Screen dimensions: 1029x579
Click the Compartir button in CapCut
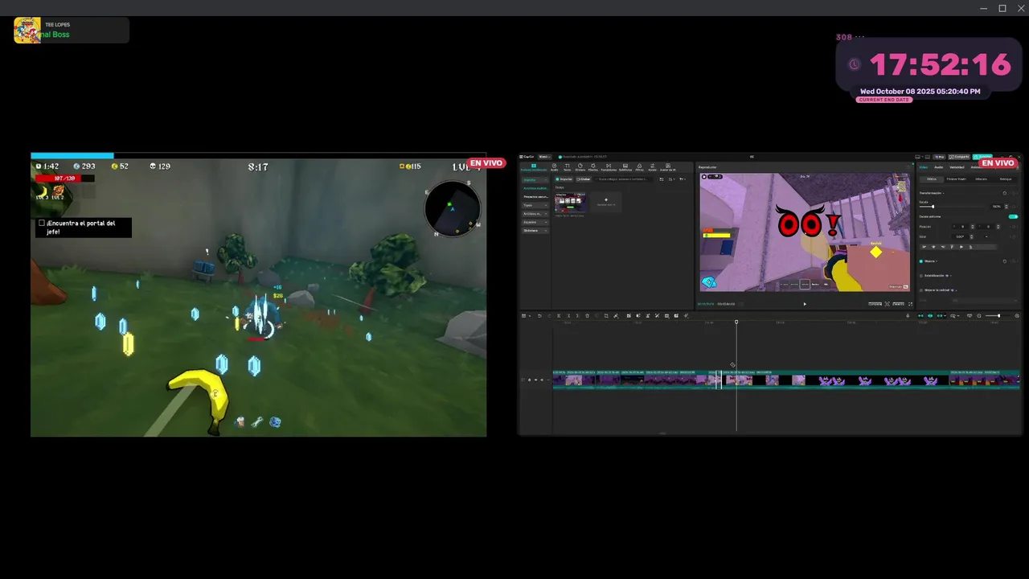point(959,157)
